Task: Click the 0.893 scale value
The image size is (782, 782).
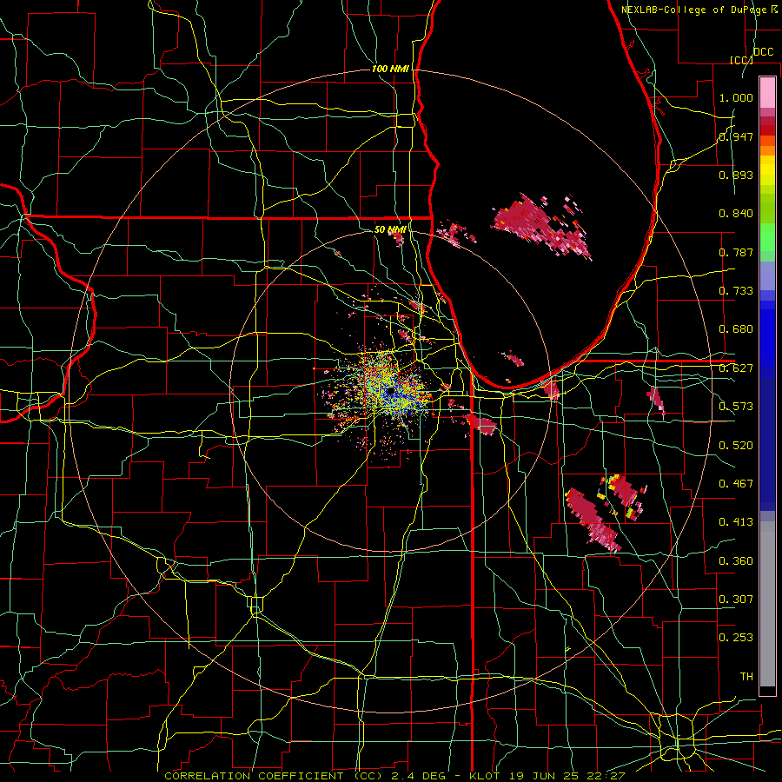Action: (x=736, y=175)
